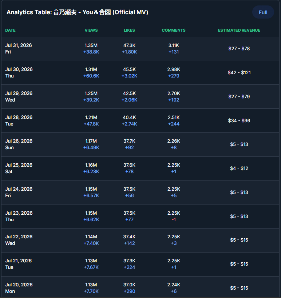The width and height of the screenshot is (281, 298).
Task: Click the Full button
Action: point(263,12)
